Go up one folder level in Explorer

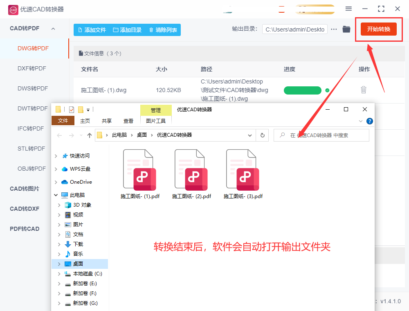click(90, 135)
